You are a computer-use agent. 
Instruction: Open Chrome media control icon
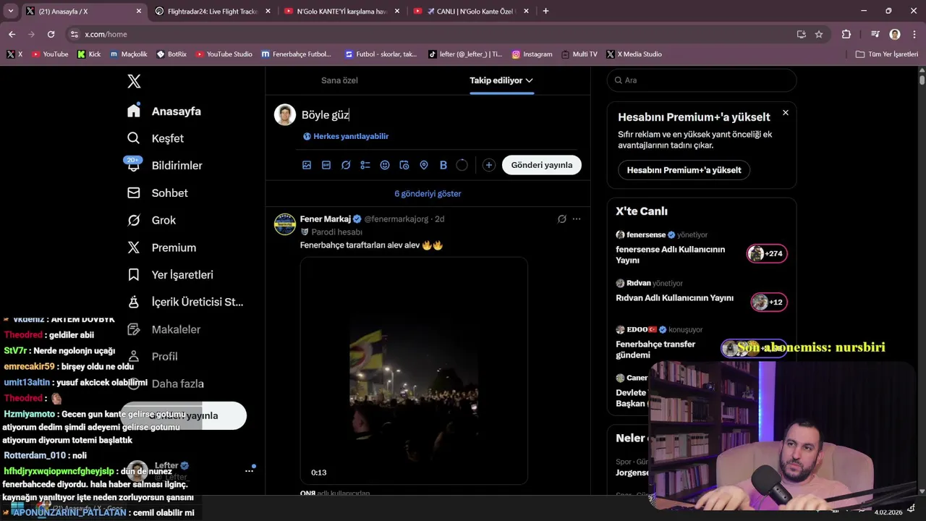[x=875, y=34]
